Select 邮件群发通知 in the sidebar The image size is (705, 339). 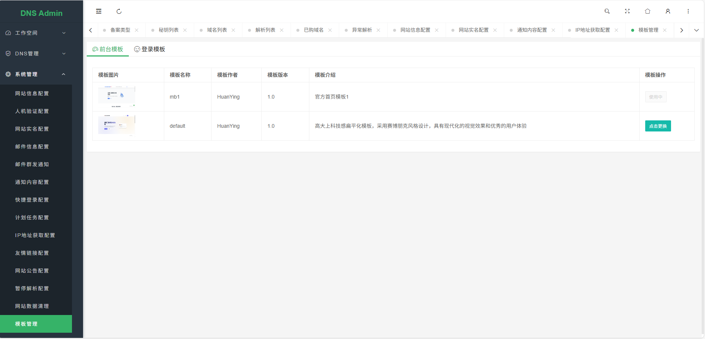32,164
